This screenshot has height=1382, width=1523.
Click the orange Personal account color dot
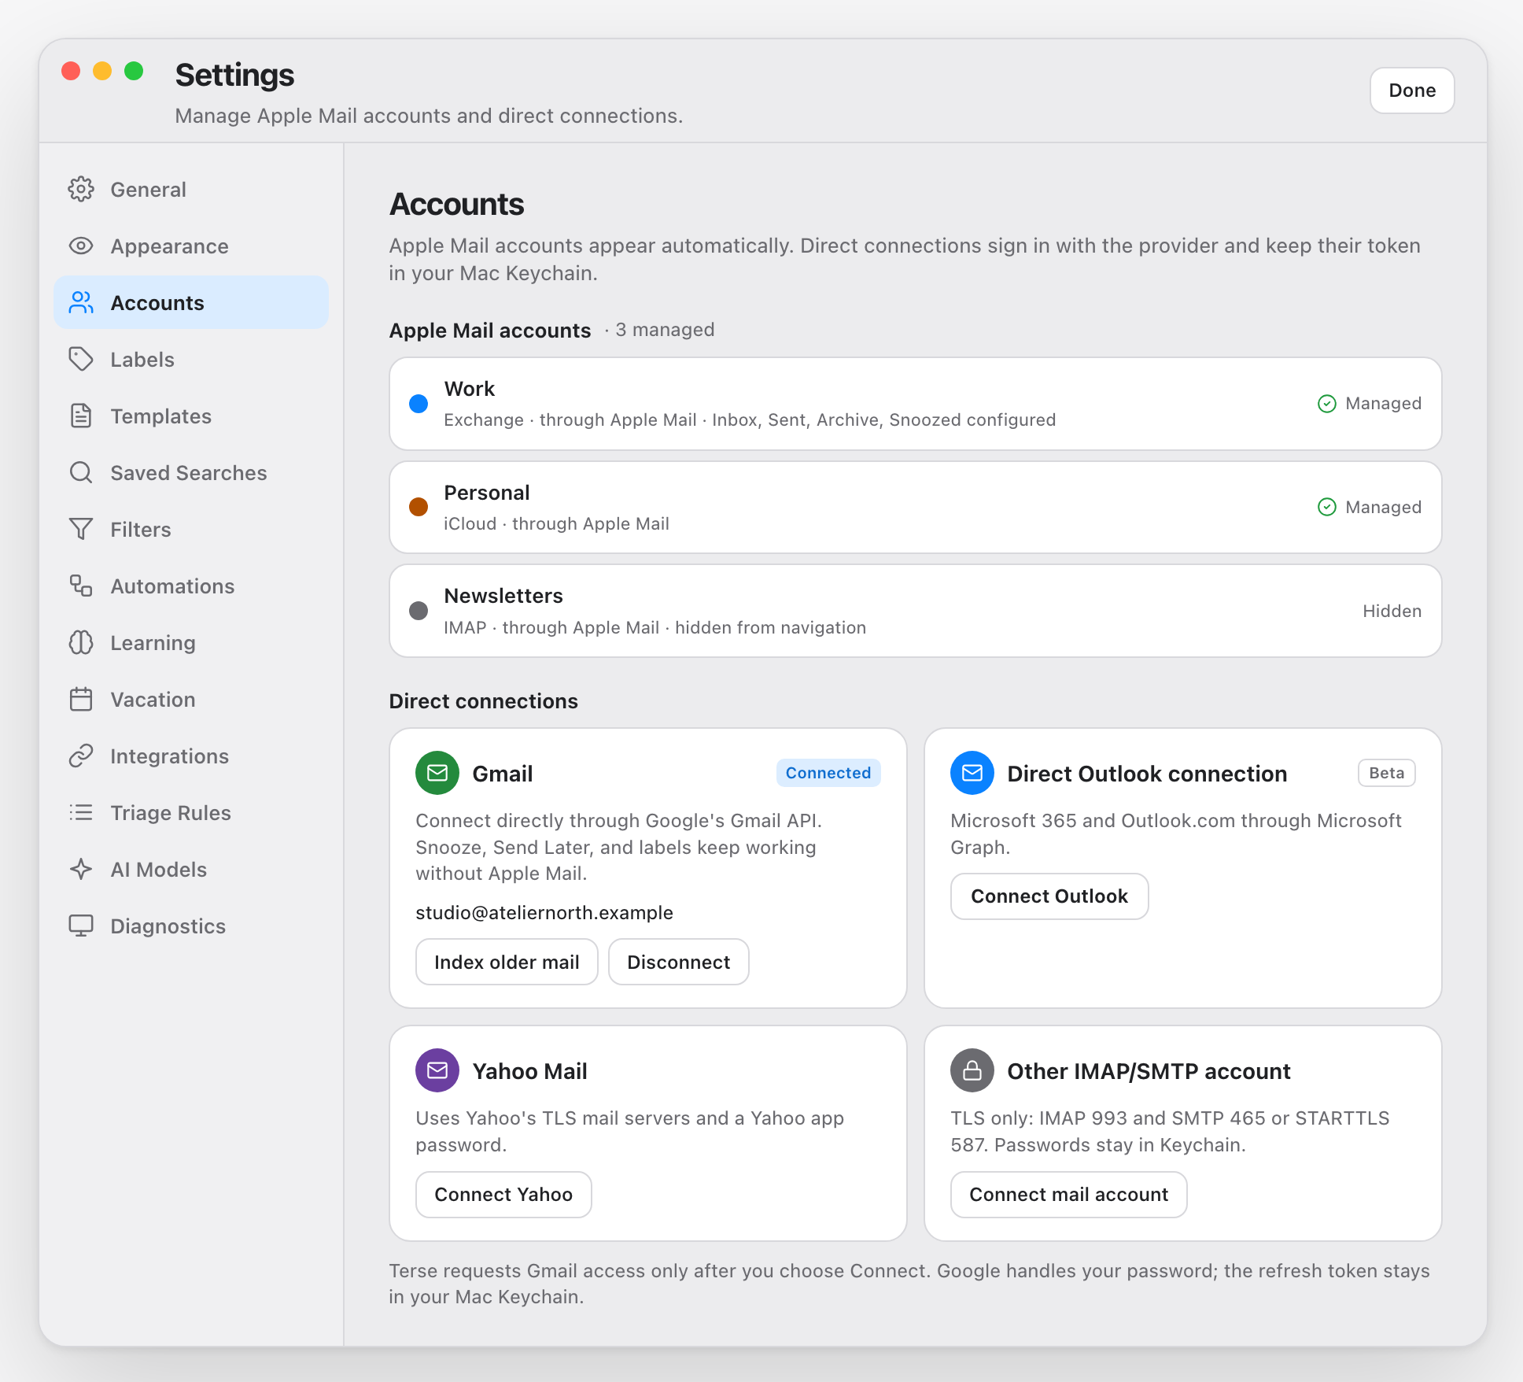coord(419,508)
